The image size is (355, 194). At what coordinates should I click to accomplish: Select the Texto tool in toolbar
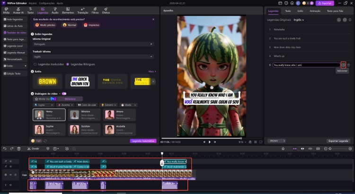30,10
